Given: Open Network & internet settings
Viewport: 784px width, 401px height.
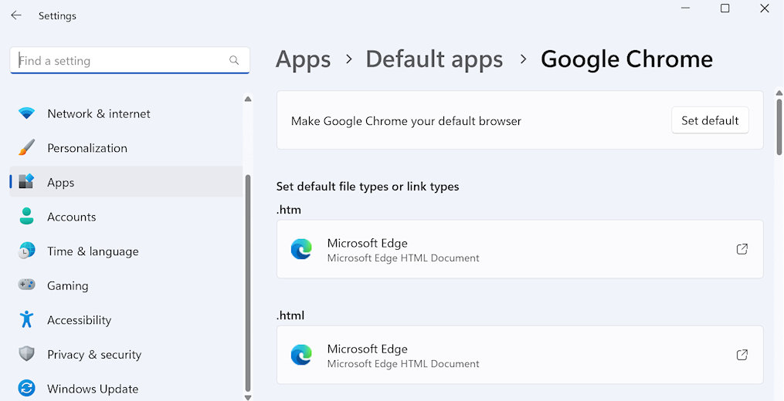Looking at the screenshot, I should [126, 113].
